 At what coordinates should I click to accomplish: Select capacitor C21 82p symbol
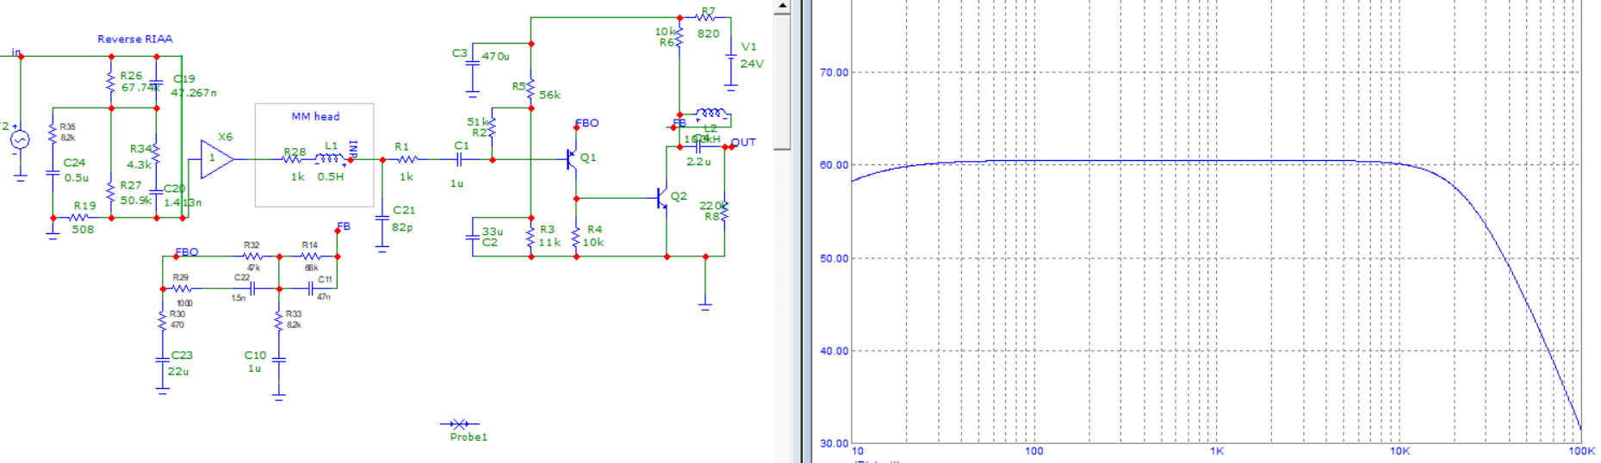tap(382, 219)
